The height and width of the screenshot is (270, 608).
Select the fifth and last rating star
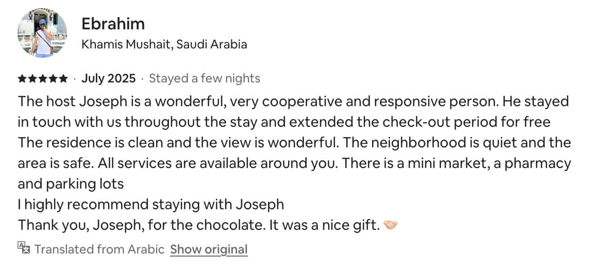pyautogui.click(x=63, y=79)
